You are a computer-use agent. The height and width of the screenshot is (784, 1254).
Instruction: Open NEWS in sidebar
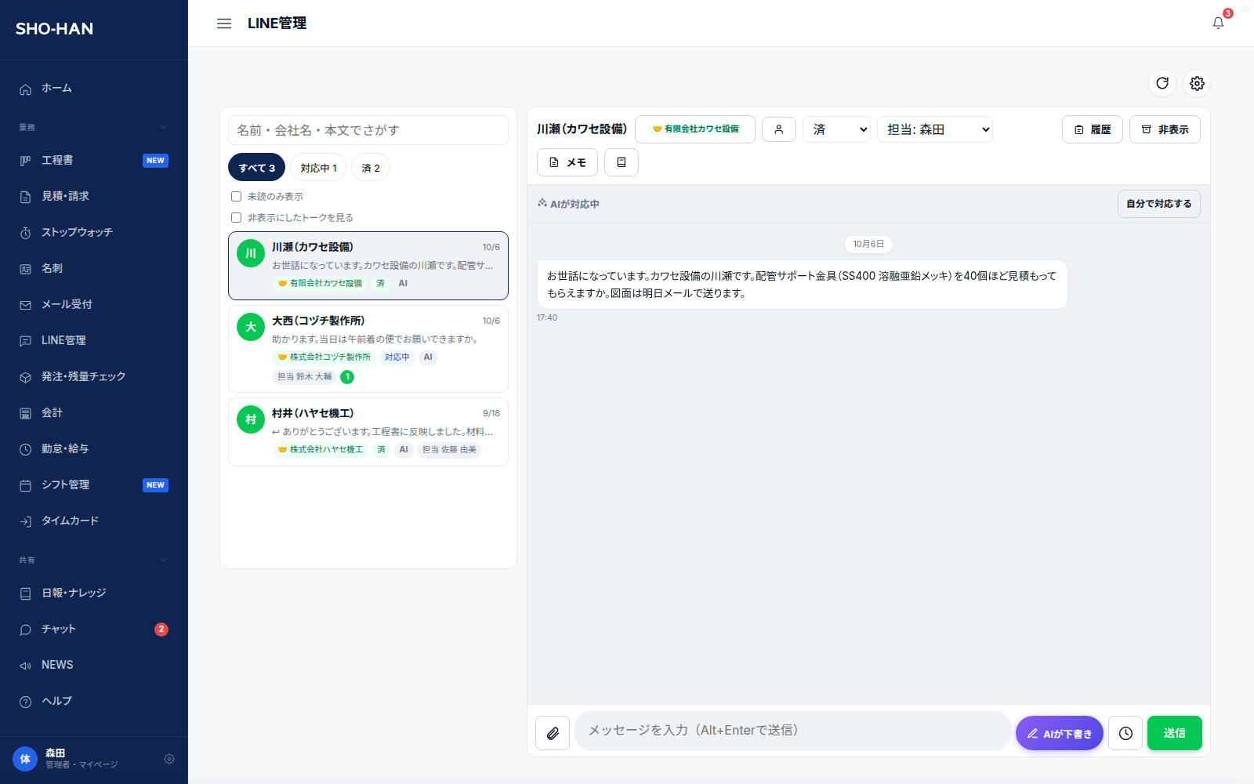94,666
